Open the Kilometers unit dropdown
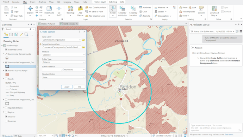This screenshot has width=243, height=137. click(84, 69)
